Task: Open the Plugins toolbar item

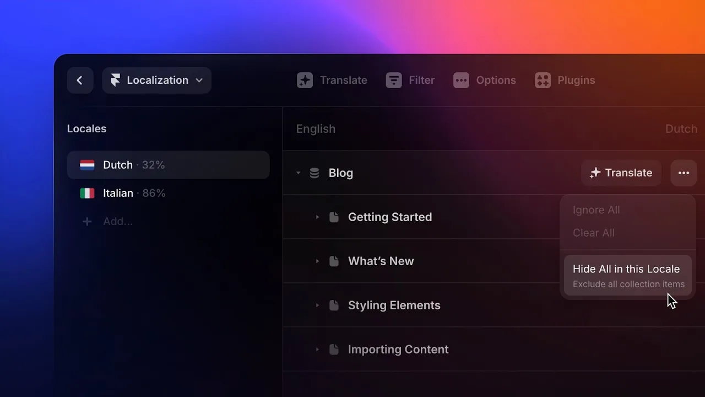Action: point(565,81)
